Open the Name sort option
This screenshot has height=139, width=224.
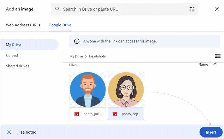pyautogui.click(x=203, y=64)
